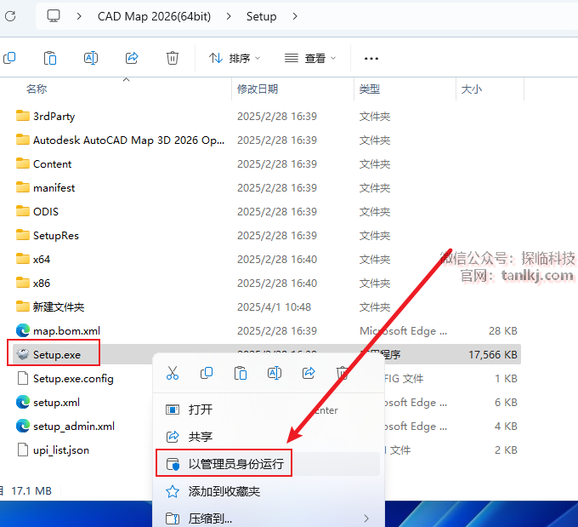This screenshot has height=527, width=578.
Task: Select the setup_admin.xml file
Action: pos(74,427)
